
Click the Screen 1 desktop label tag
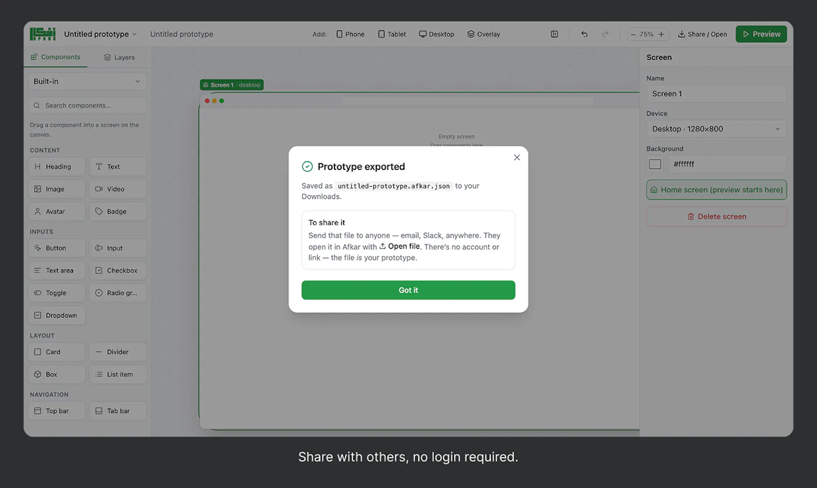pyautogui.click(x=232, y=85)
